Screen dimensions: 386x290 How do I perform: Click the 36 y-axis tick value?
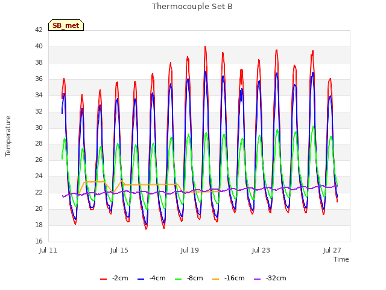[x=39, y=79]
